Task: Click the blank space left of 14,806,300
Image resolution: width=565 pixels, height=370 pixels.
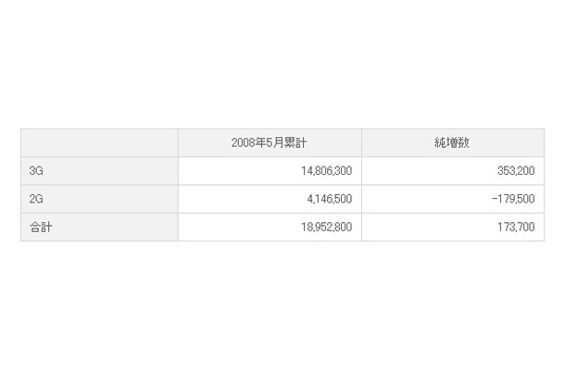Action: click(240, 170)
